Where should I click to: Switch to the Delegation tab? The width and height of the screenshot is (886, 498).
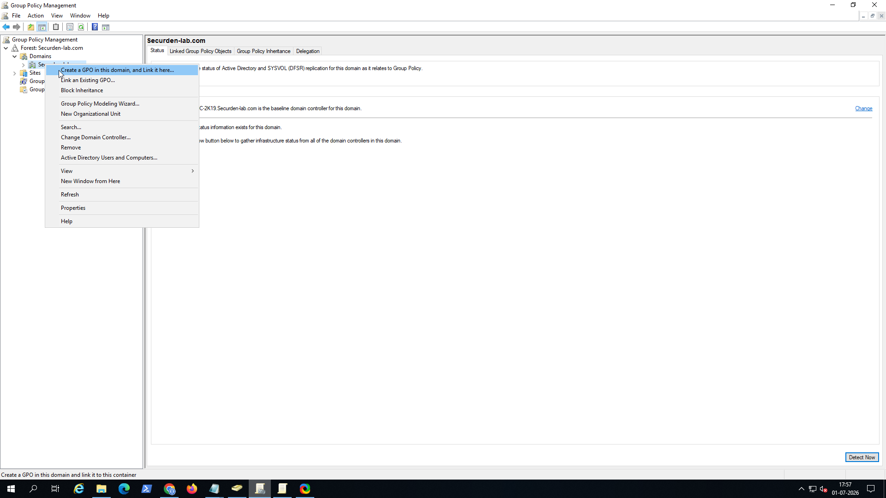[x=308, y=51]
